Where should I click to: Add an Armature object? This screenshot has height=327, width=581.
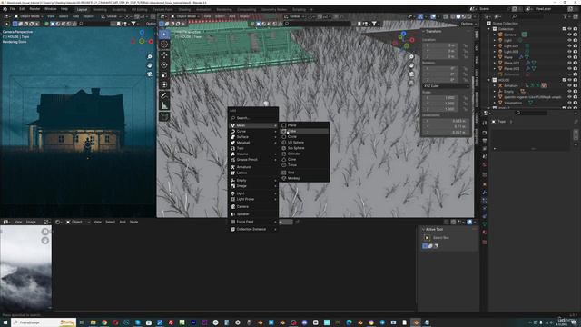coord(253,167)
